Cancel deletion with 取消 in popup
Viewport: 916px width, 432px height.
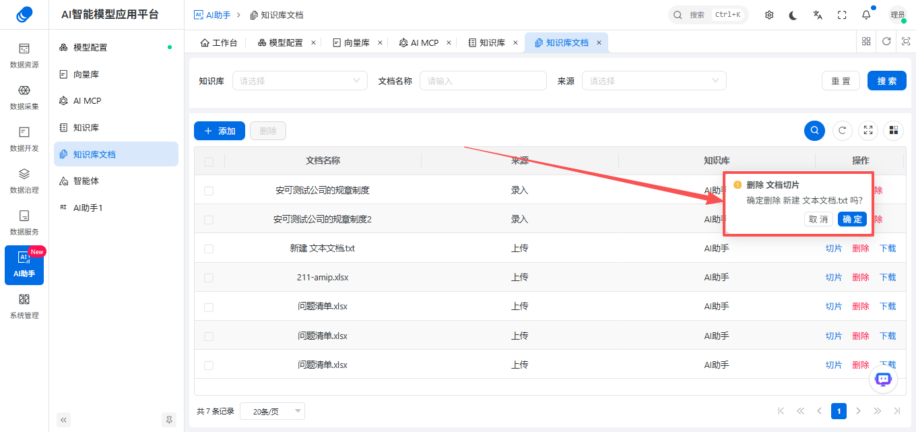818,220
